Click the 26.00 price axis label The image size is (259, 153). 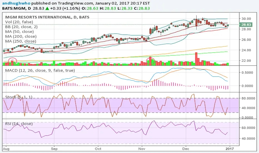[246, 40]
